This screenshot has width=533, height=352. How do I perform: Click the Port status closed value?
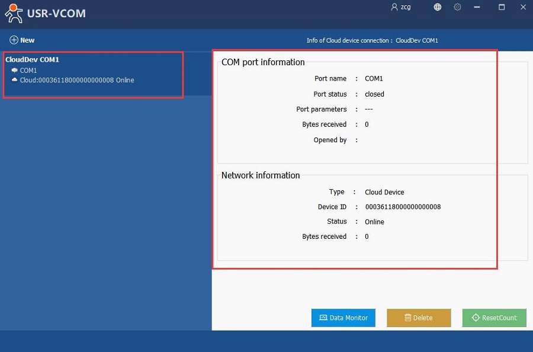pos(375,94)
